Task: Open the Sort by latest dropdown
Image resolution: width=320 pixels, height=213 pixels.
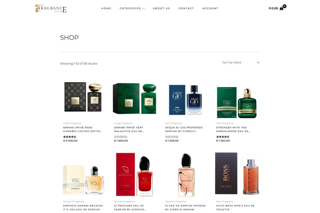Action: coord(241,62)
